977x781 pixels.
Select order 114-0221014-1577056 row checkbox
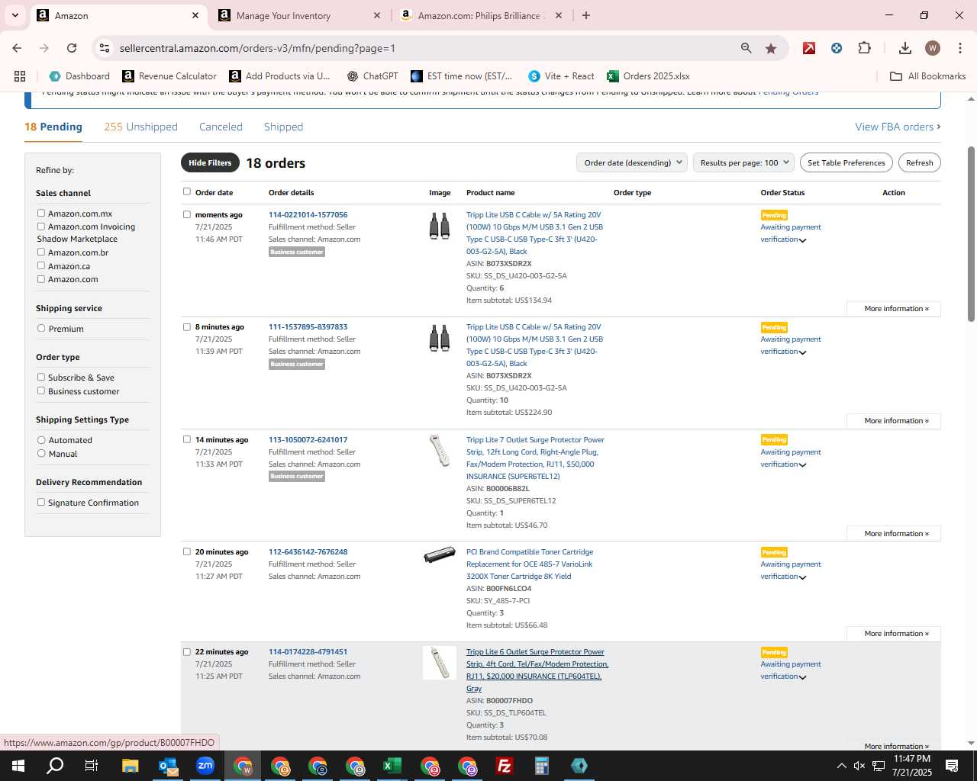click(x=187, y=214)
